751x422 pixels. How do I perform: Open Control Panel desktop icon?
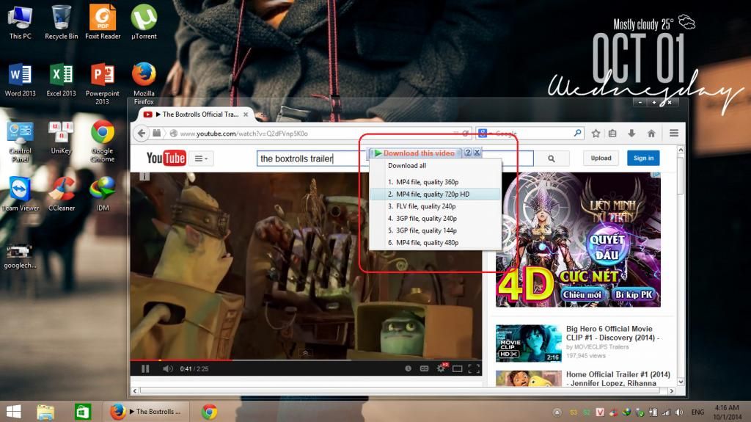20,142
